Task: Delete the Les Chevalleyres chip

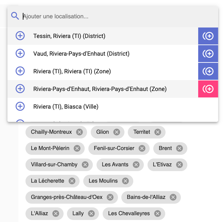Action: [157, 214]
